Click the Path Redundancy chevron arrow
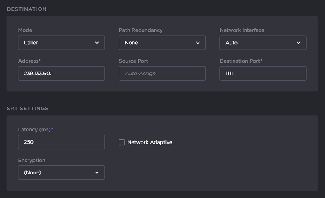The image size is (325, 198). point(198,43)
